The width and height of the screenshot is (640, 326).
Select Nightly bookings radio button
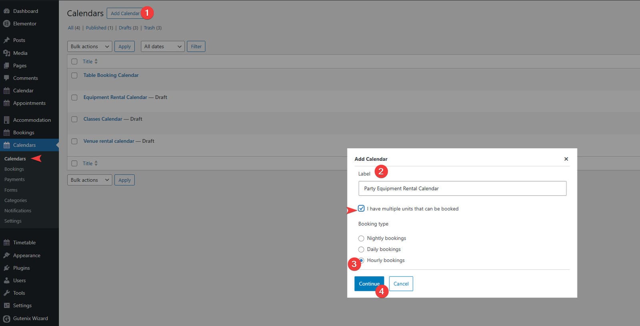tap(361, 238)
